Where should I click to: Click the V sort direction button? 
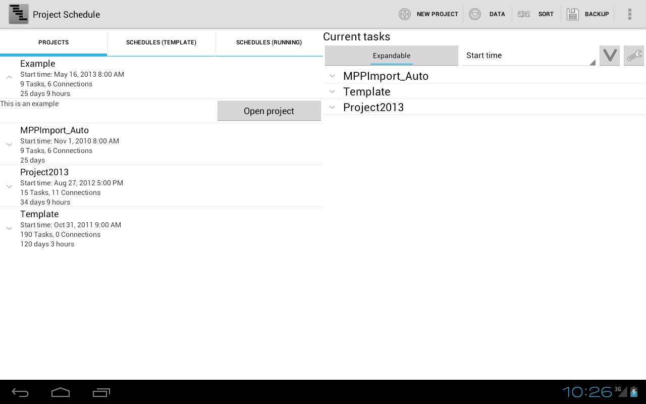610,56
